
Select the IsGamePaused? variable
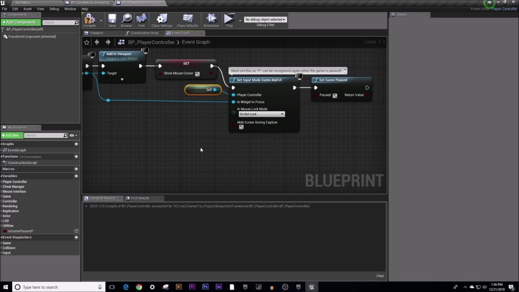pos(20,231)
